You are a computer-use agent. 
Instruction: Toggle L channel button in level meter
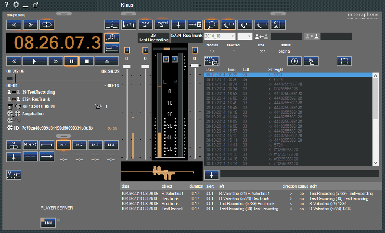pyautogui.click(x=166, y=59)
